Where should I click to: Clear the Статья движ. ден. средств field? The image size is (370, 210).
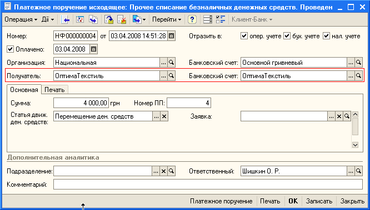tap(164, 116)
